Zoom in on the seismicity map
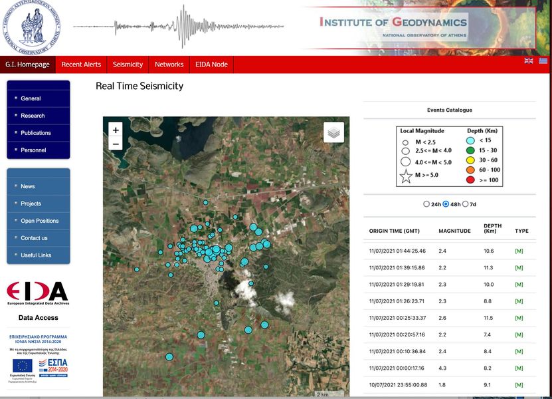Image resolution: width=552 pixels, height=399 pixels. click(x=116, y=130)
